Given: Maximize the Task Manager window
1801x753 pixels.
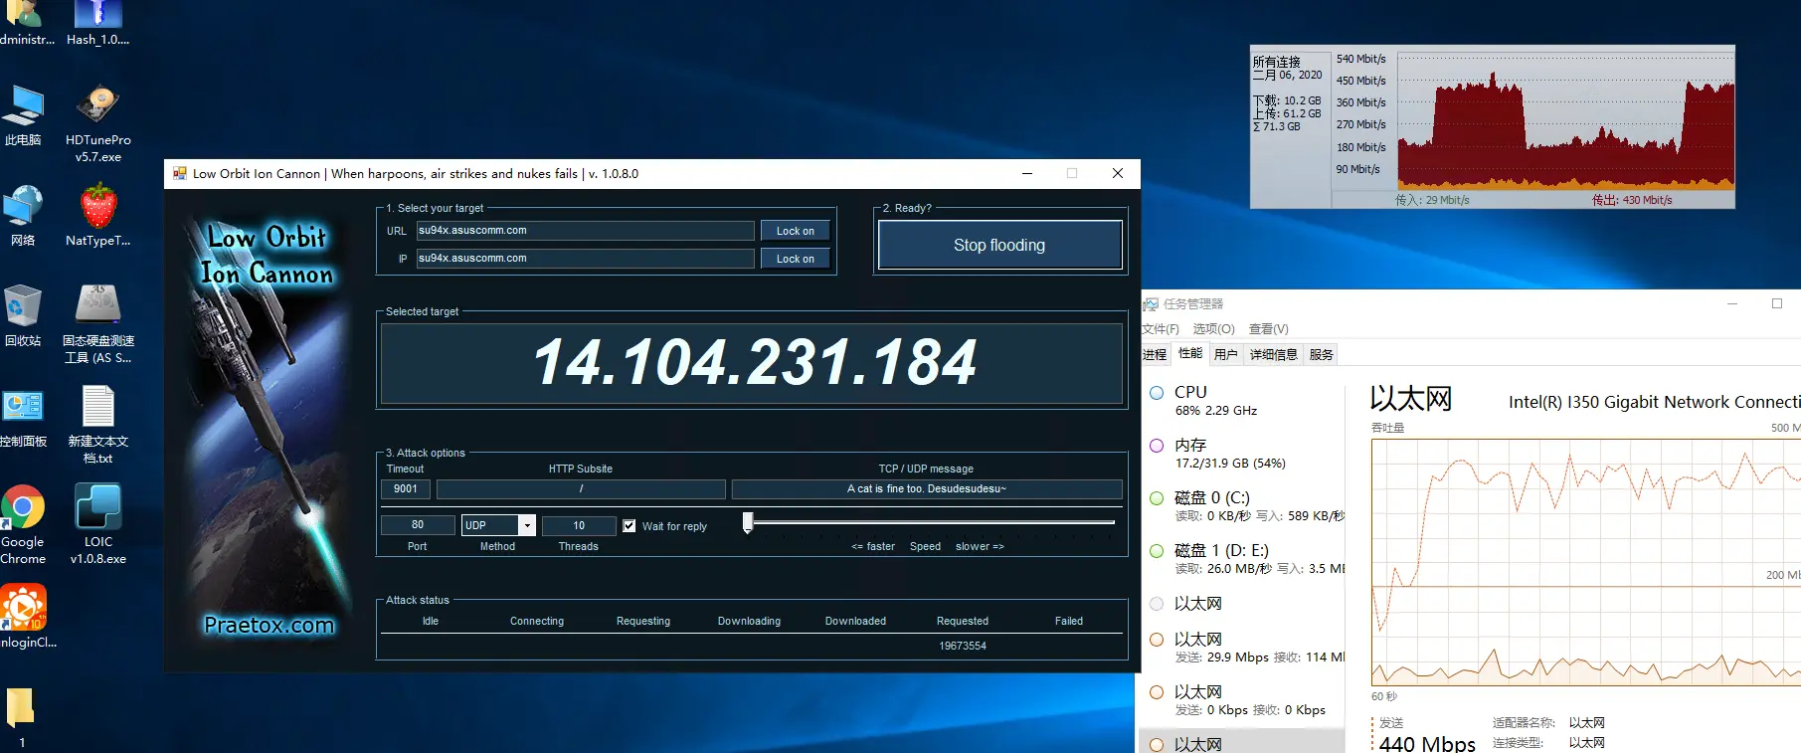Looking at the screenshot, I should pyautogui.click(x=1777, y=303).
